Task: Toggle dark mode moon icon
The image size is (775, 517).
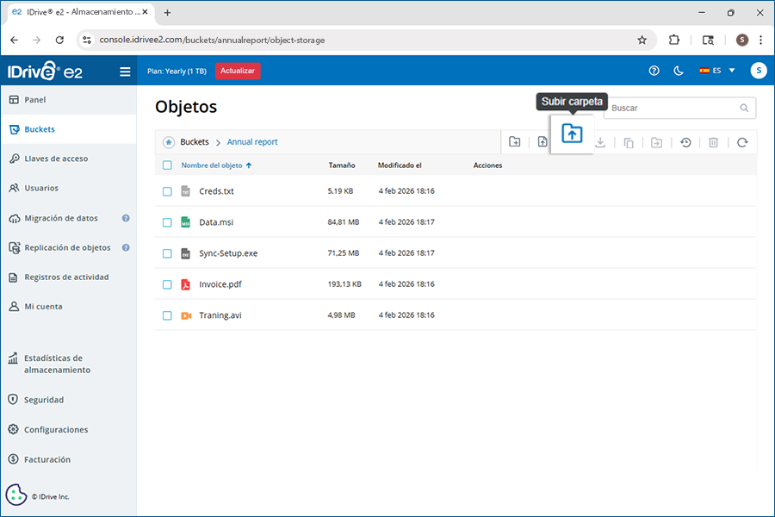Action: click(x=678, y=71)
